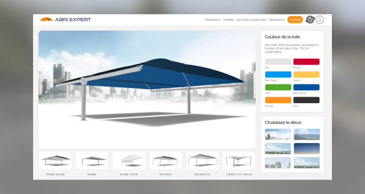This screenshot has height=194, width=365.
Task: Select the Shader incliné model thumbnail
Action: pyautogui.click(x=129, y=161)
